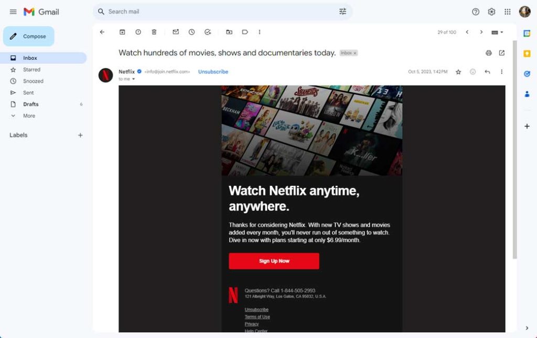This screenshot has height=338, width=537.
Task: Open the Sent folder
Action: (28, 92)
